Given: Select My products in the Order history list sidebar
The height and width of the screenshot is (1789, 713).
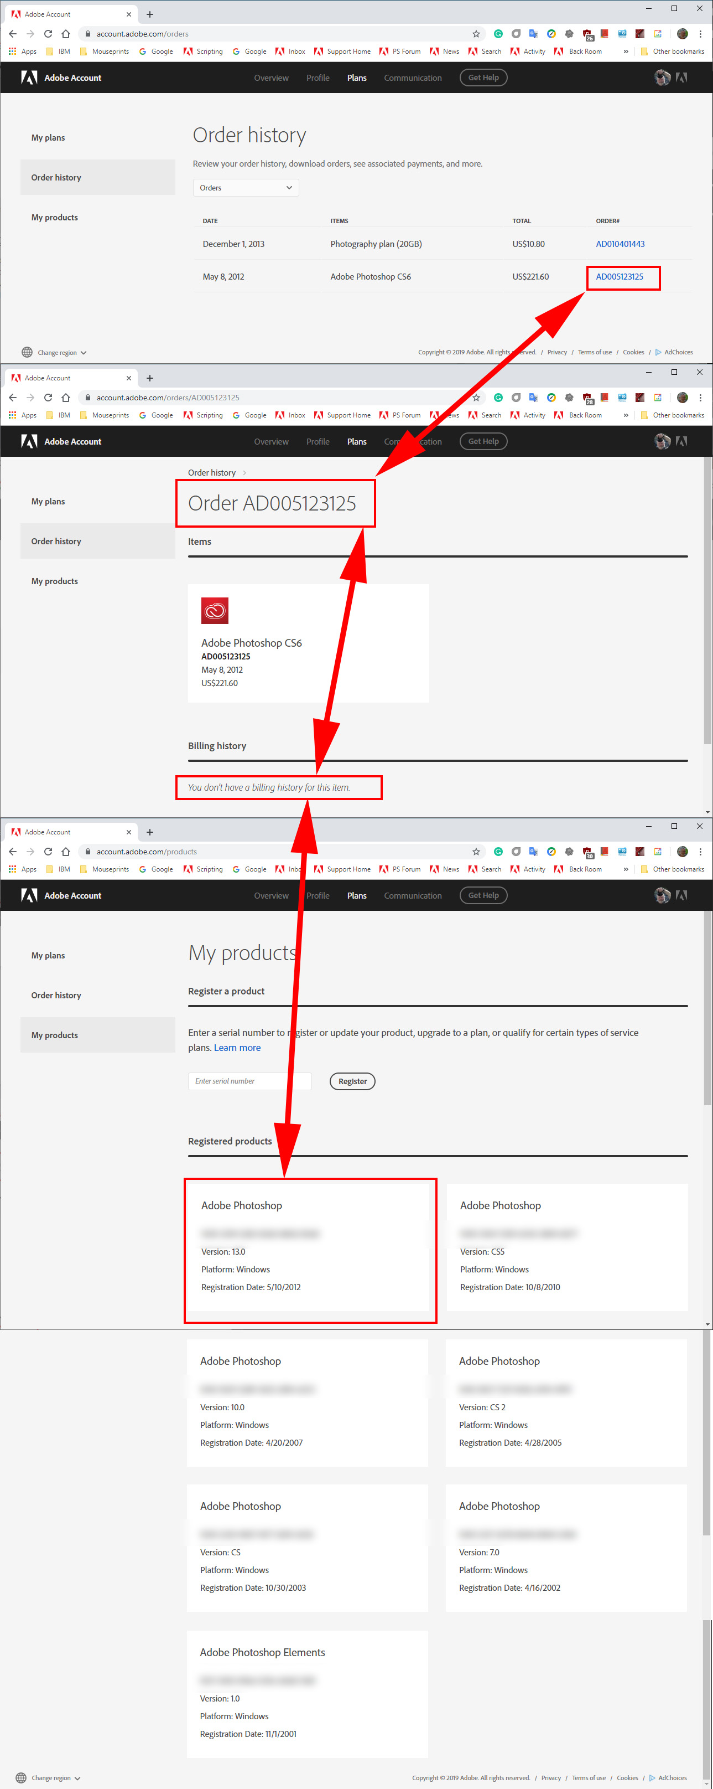Looking at the screenshot, I should coord(54,218).
